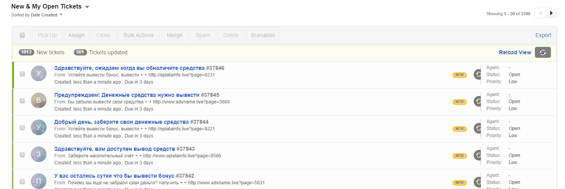Click the Reload View refresh icon button

pyautogui.click(x=543, y=52)
